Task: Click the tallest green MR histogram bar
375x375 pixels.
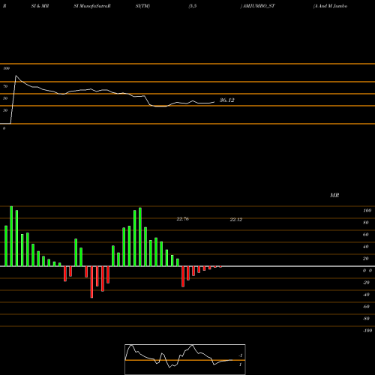Action: tap(11, 236)
